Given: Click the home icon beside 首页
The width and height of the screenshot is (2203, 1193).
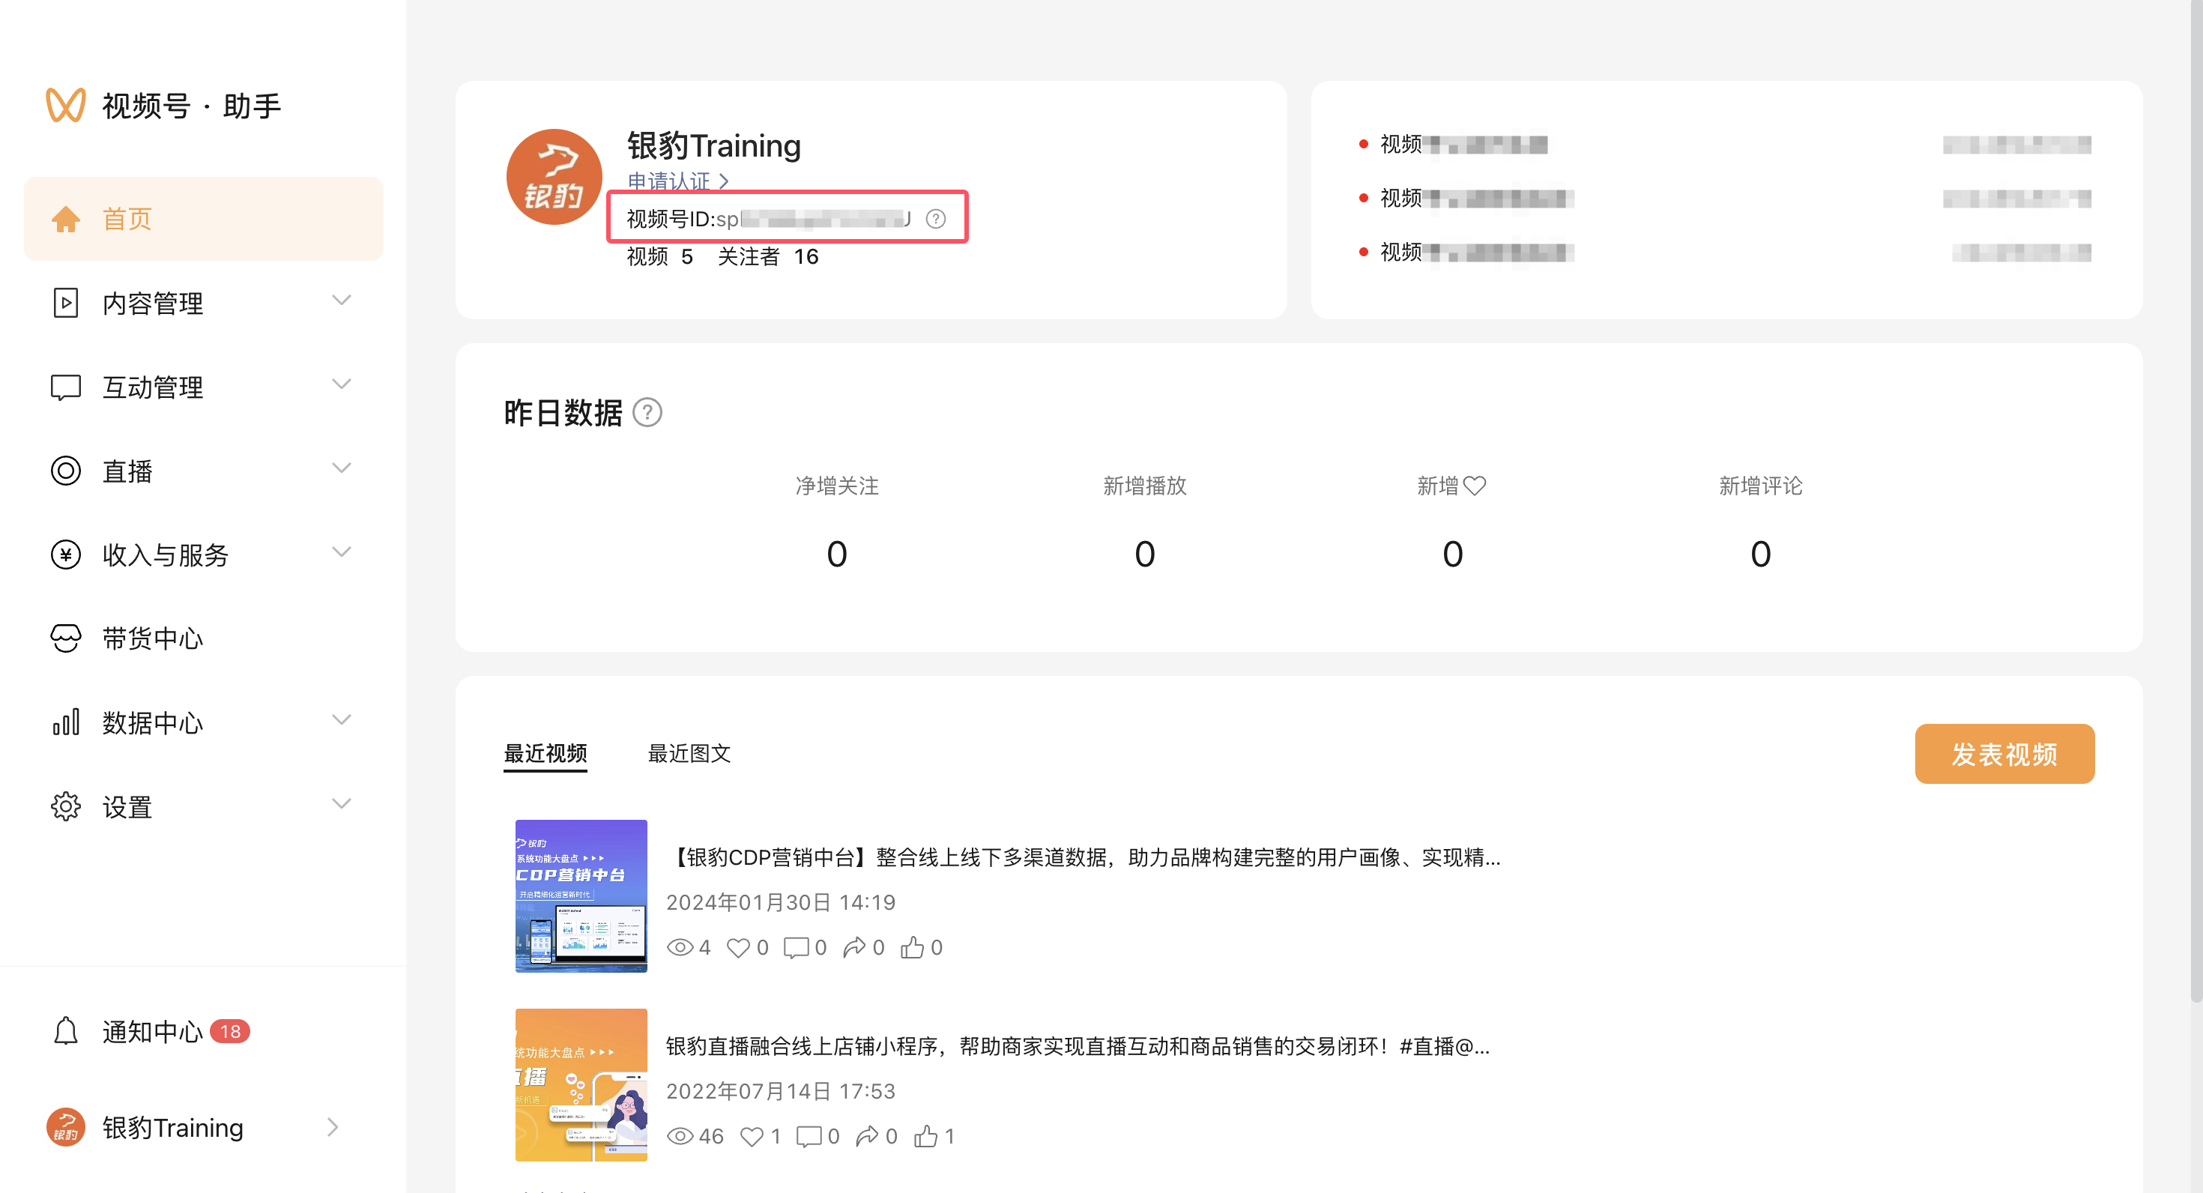Looking at the screenshot, I should [66, 219].
